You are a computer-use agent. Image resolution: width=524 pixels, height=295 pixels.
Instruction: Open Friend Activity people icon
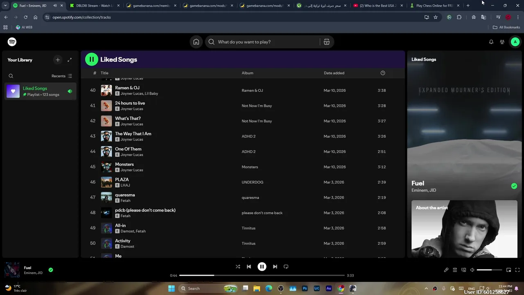pos(502,42)
